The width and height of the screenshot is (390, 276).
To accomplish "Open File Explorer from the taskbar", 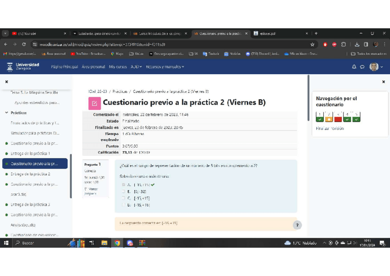I will 104,243.
